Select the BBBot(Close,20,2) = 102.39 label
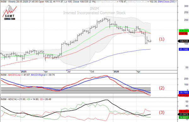 (x=143, y=2)
